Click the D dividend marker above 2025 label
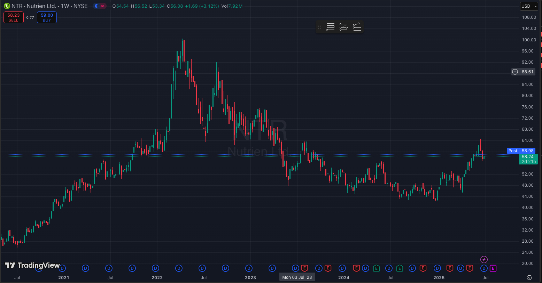This screenshot has width=542, height=283. pos(437,268)
